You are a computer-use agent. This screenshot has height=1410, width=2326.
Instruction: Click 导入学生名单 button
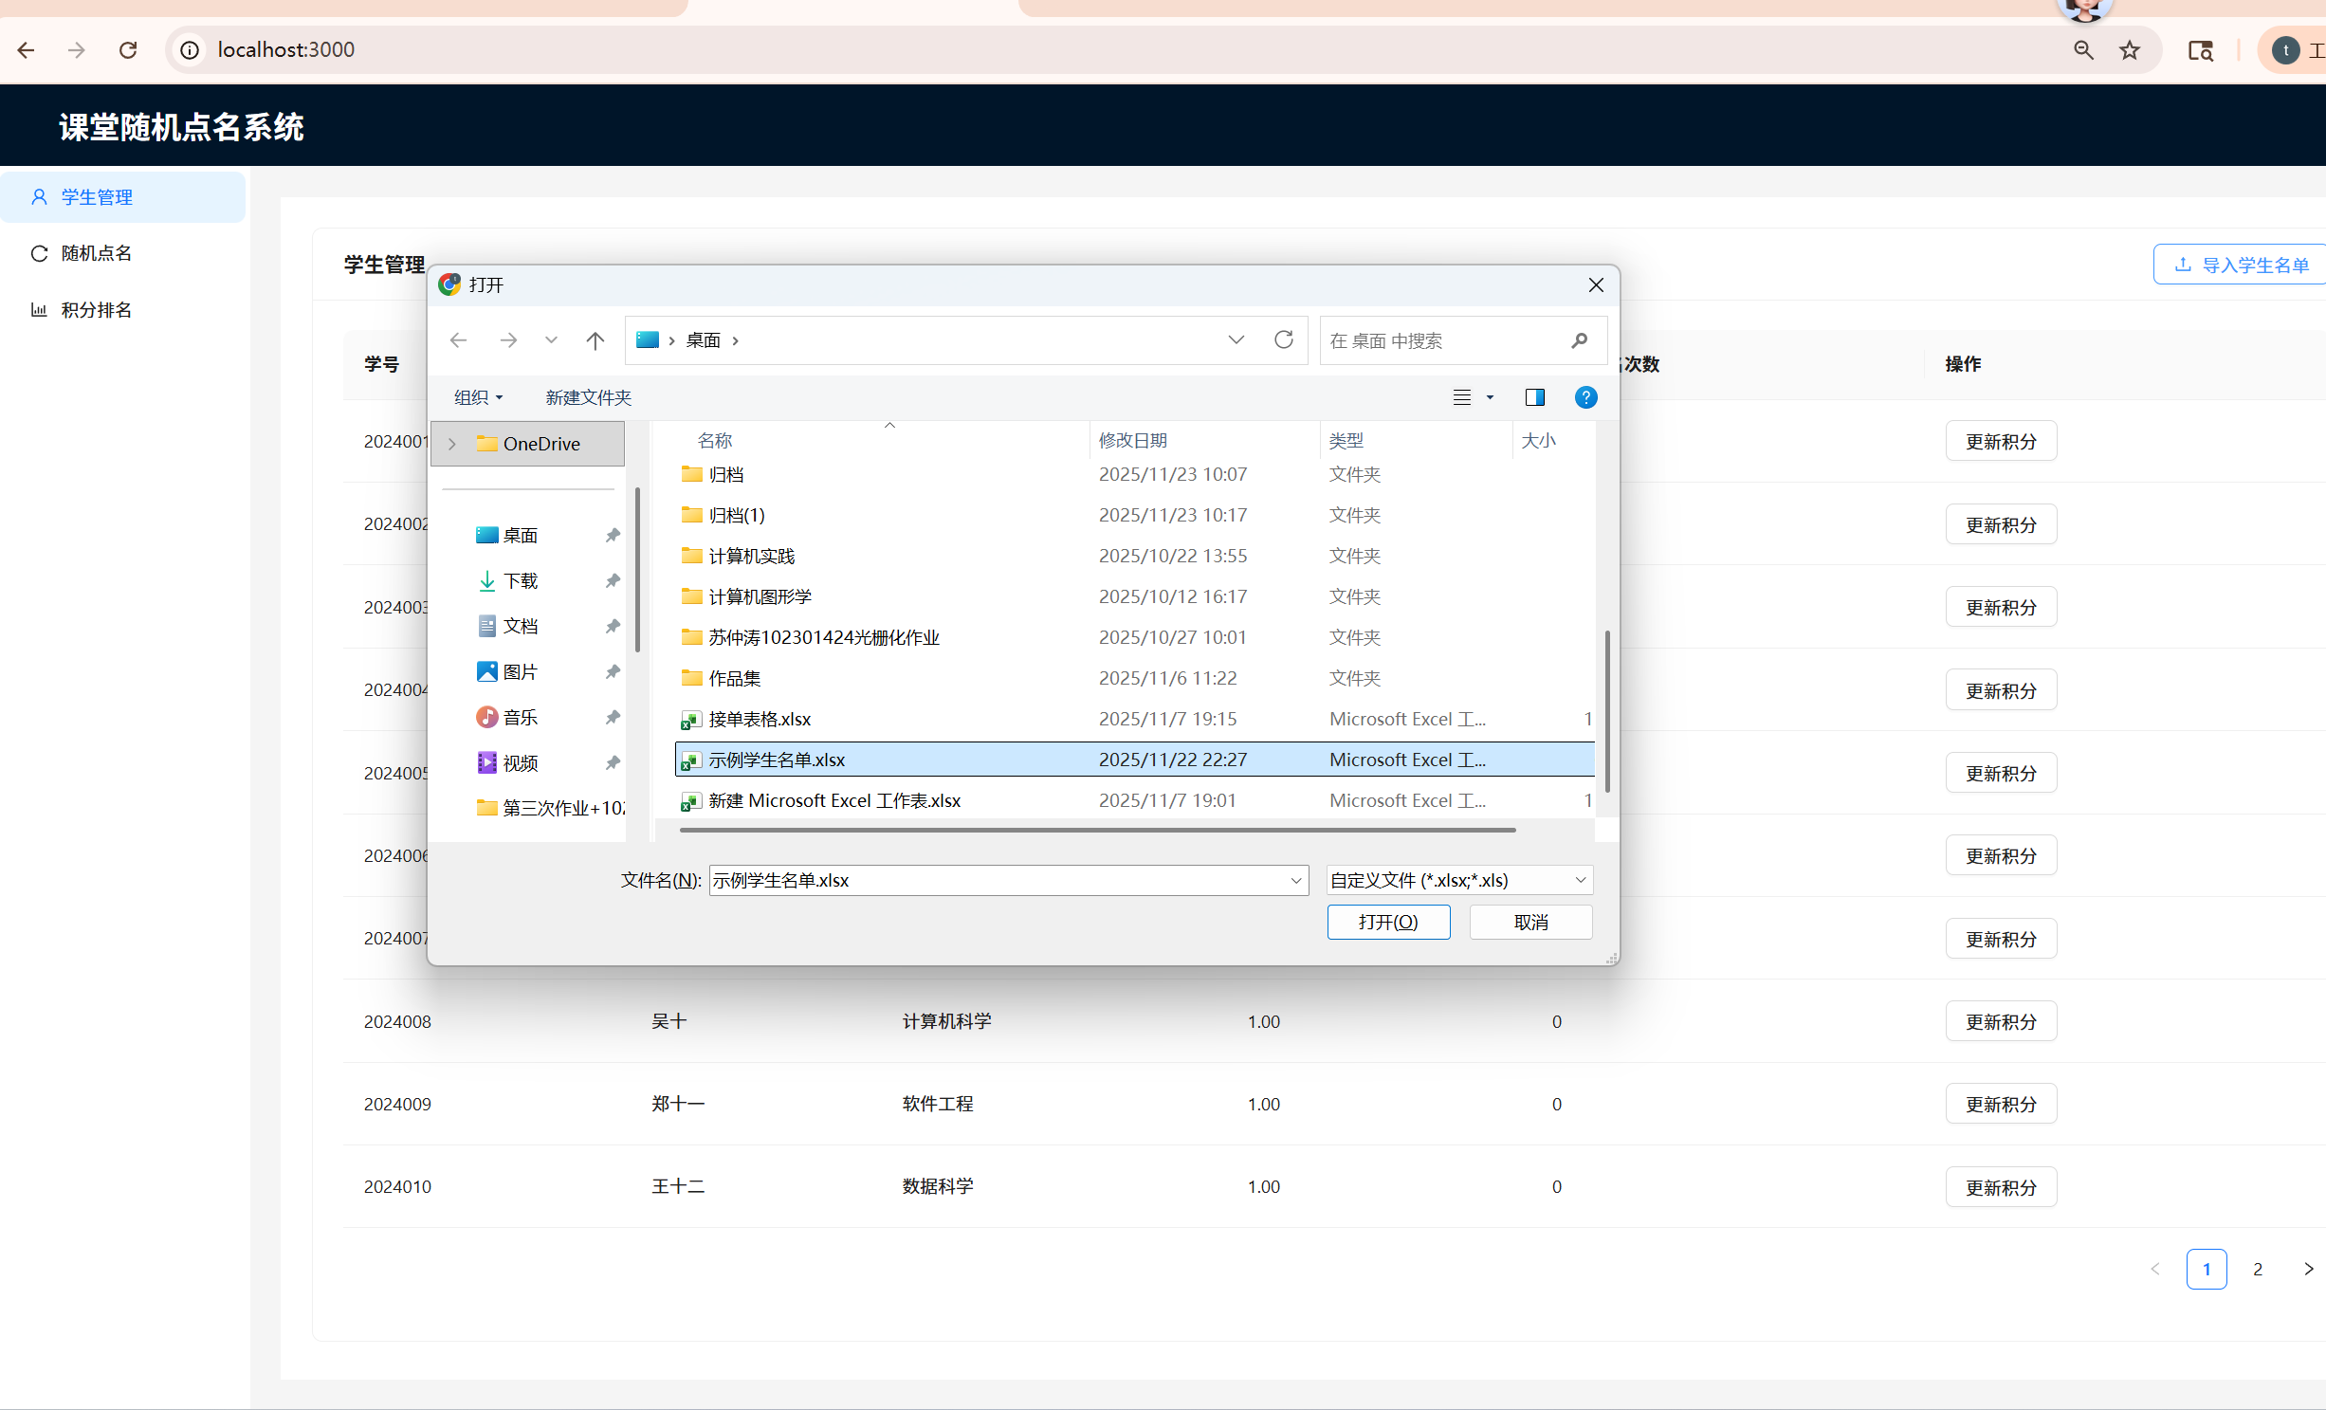(x=2241, y=265)
